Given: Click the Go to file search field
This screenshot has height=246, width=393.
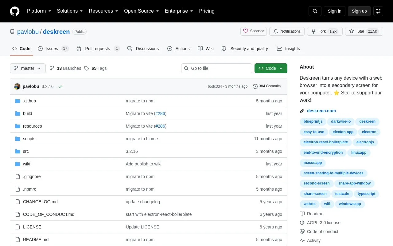Looking at the screenshot, I should coord(216,68).
